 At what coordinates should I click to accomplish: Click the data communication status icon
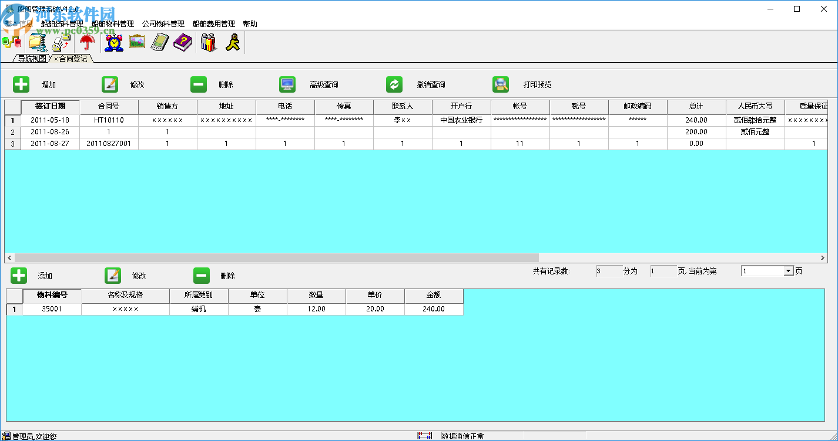424,436
